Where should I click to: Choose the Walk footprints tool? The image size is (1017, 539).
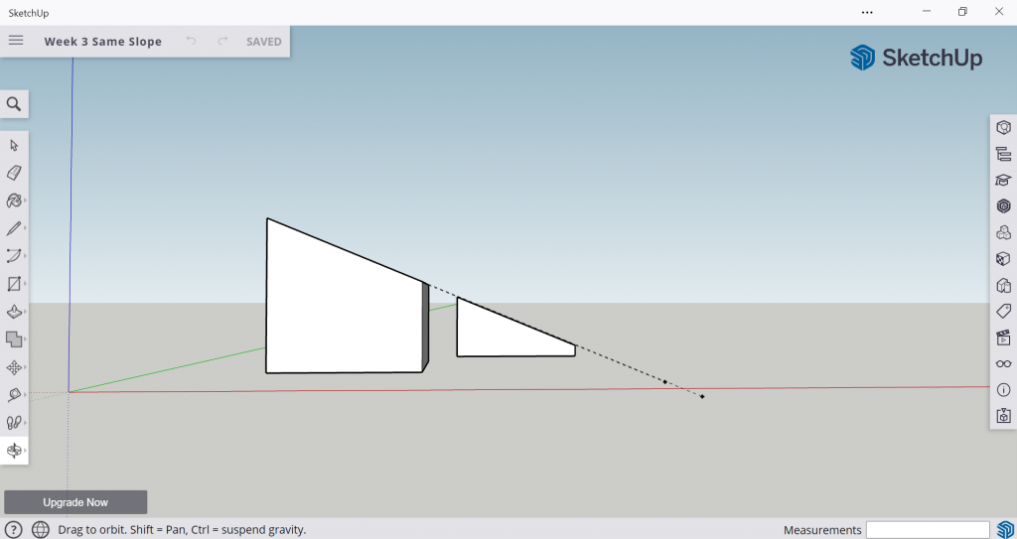pos(14,423)
